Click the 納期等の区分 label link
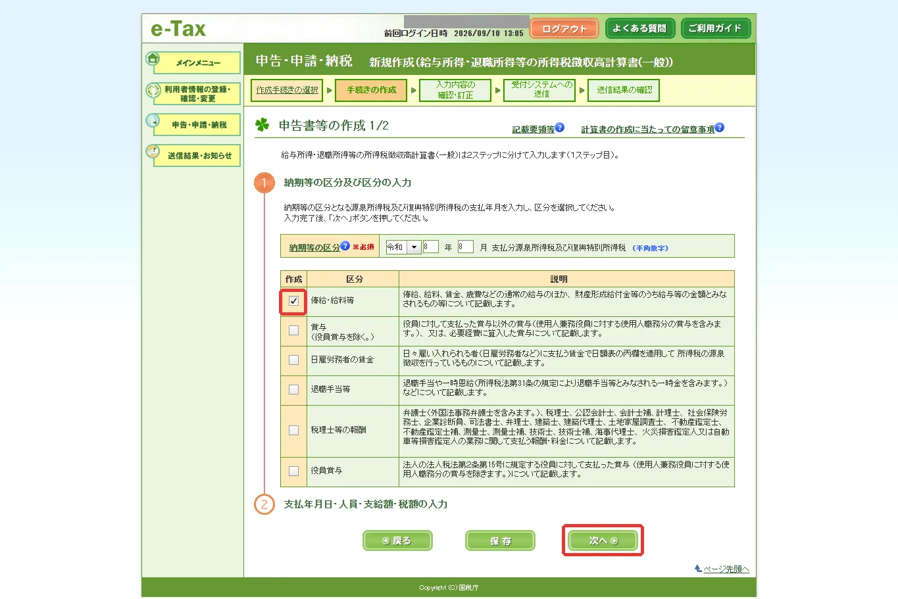This screenshot has width=898, height=599. click(314, 248)
